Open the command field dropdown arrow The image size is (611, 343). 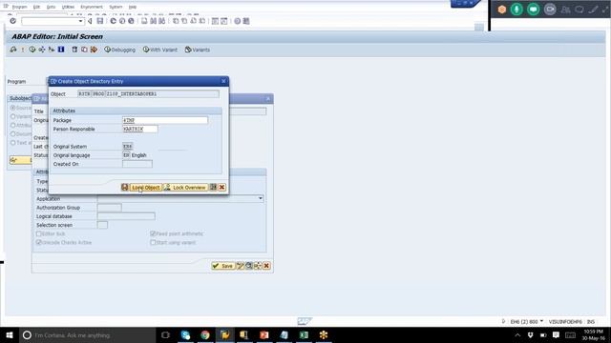tap(80, 21)
